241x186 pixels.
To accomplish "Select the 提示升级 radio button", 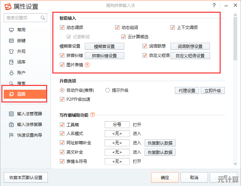I will [x=107, y=90].
